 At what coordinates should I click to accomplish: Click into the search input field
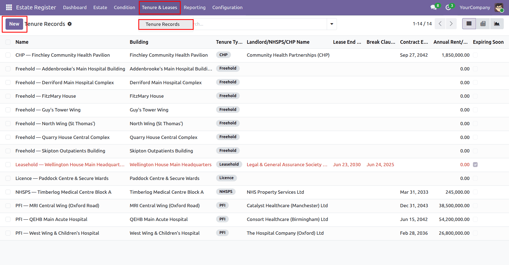click(260, 24)
